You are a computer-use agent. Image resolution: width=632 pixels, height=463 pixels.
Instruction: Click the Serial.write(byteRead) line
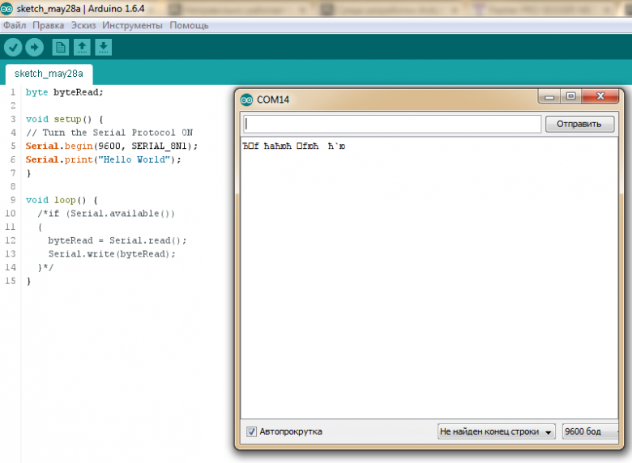click(x=112, y=254)
